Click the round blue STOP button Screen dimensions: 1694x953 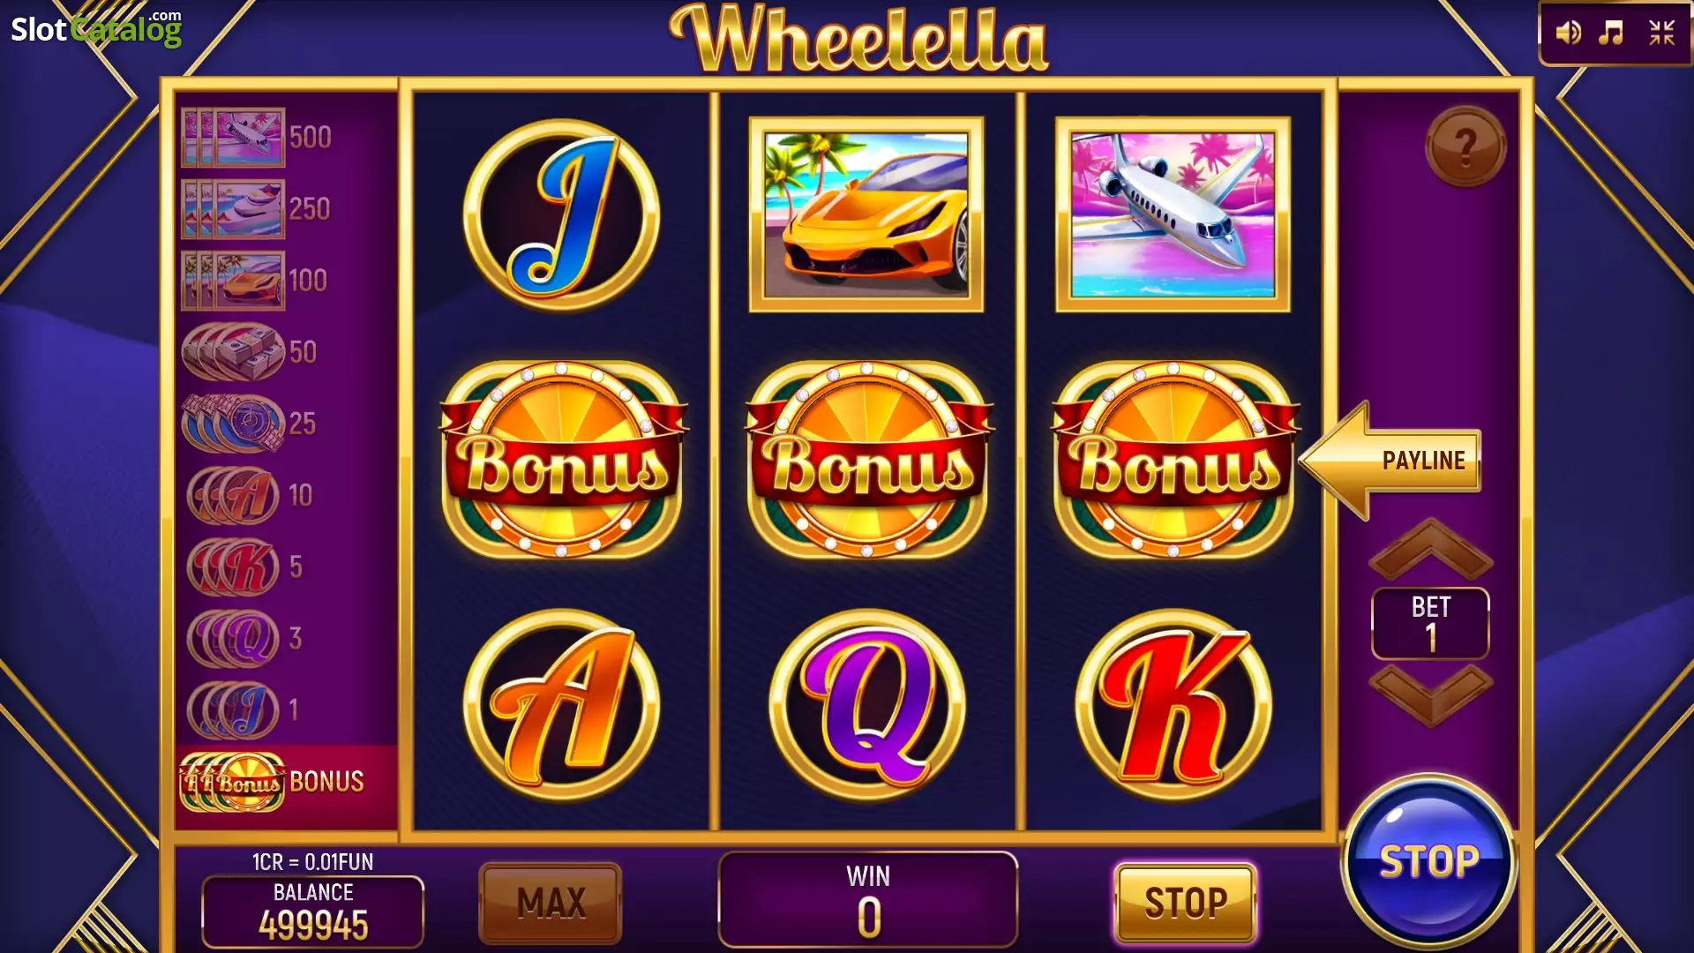(1428, 861)
